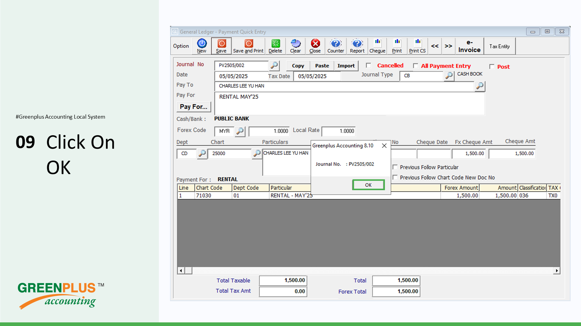This screenshot has height=326, width=581.
Task: Click the Paste button
Action: coord(322,66)
